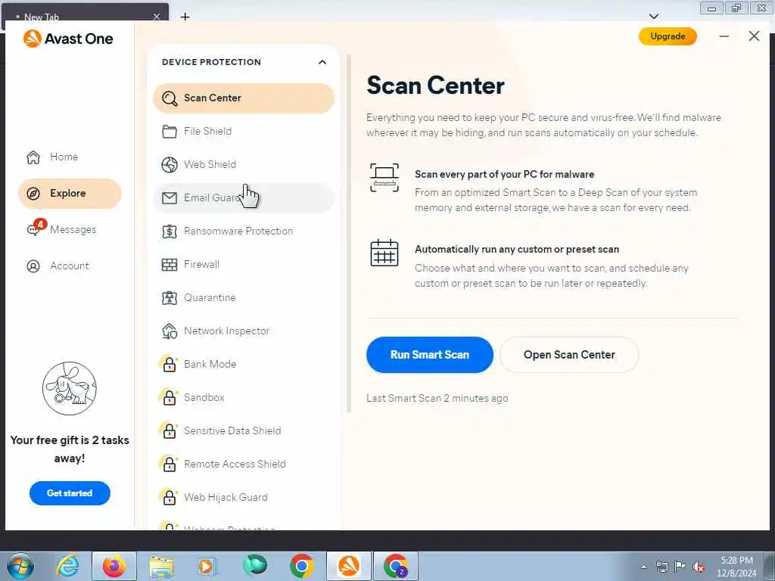Select the Explore menu item
Viewport: 775px width, 581px height.
pyautogui.click(x=70, y=194)
